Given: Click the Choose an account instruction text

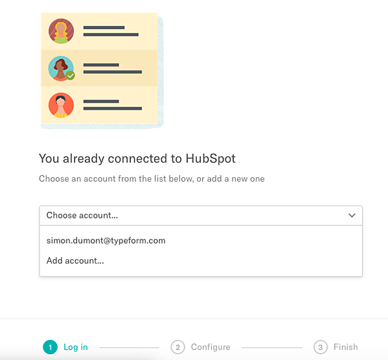Looking at the screenshot, I should click(152, 178).
